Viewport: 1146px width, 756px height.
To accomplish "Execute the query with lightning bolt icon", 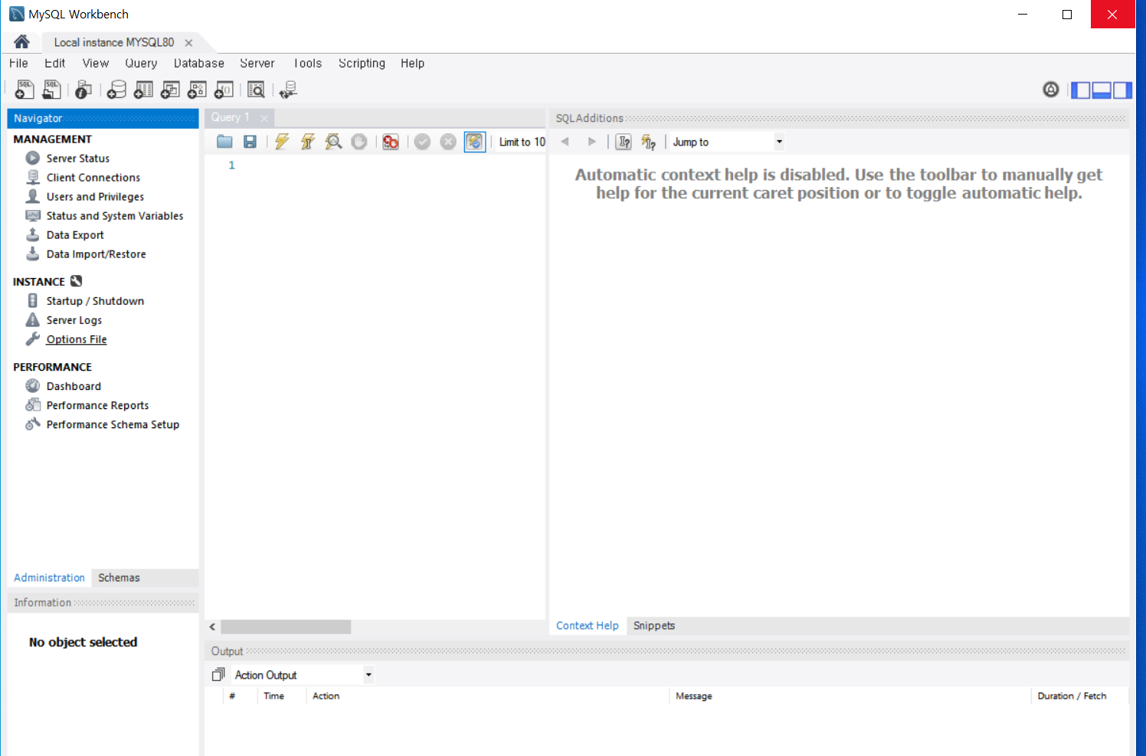I will coord(282,142).
